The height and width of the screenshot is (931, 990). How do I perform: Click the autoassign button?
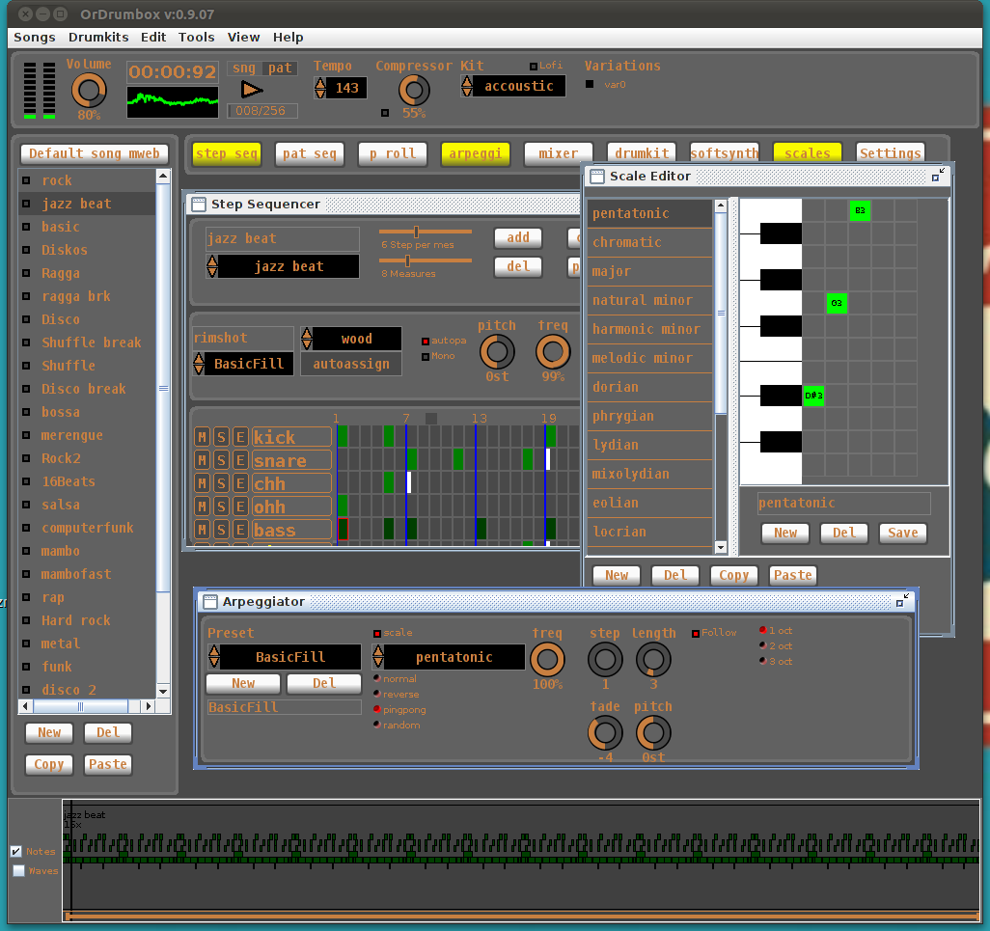click(351, 364)
